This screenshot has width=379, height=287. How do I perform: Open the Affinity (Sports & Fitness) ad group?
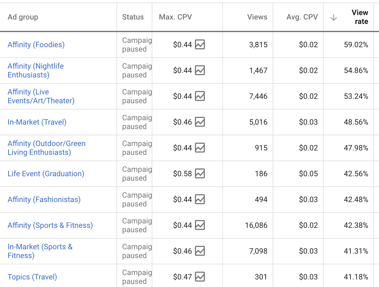point(50,225)
